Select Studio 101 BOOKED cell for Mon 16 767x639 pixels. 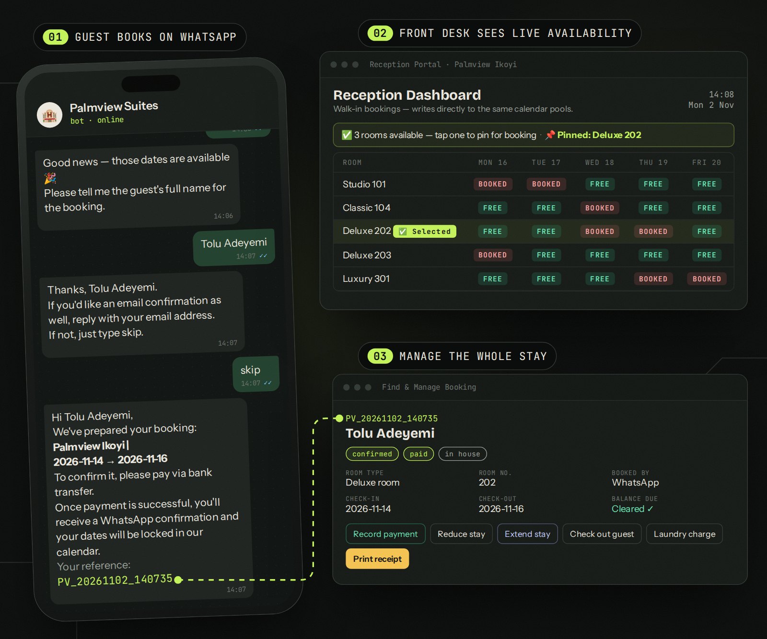492,184
